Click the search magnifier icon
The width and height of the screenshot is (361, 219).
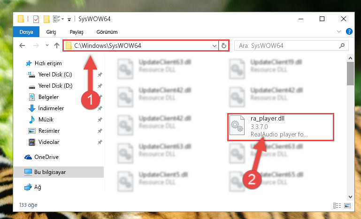click(342, 45)
